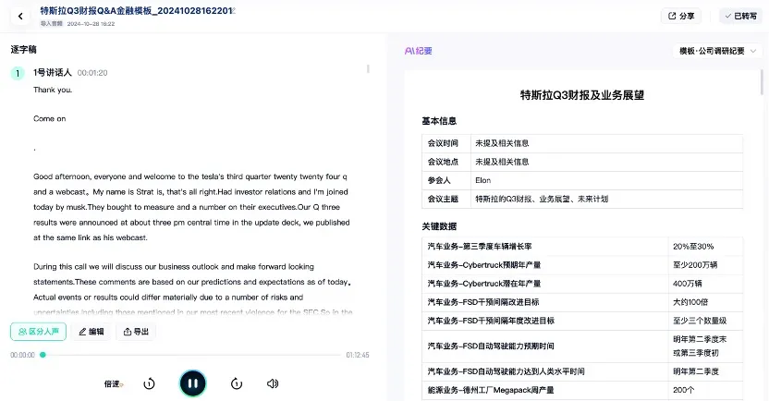Viewport: 769px width, 401px height.
Task: Click the 00:00:00 elapsed time label
Action: (22, 355)
